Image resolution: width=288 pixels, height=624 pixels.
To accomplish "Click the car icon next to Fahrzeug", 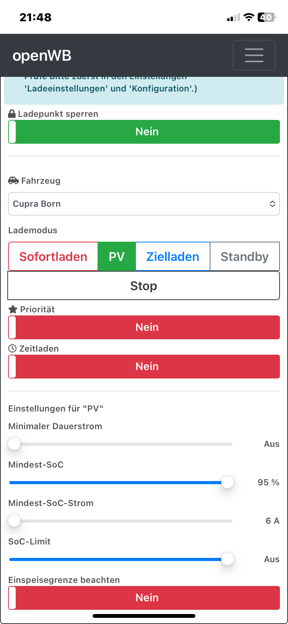I will [13, 181].
